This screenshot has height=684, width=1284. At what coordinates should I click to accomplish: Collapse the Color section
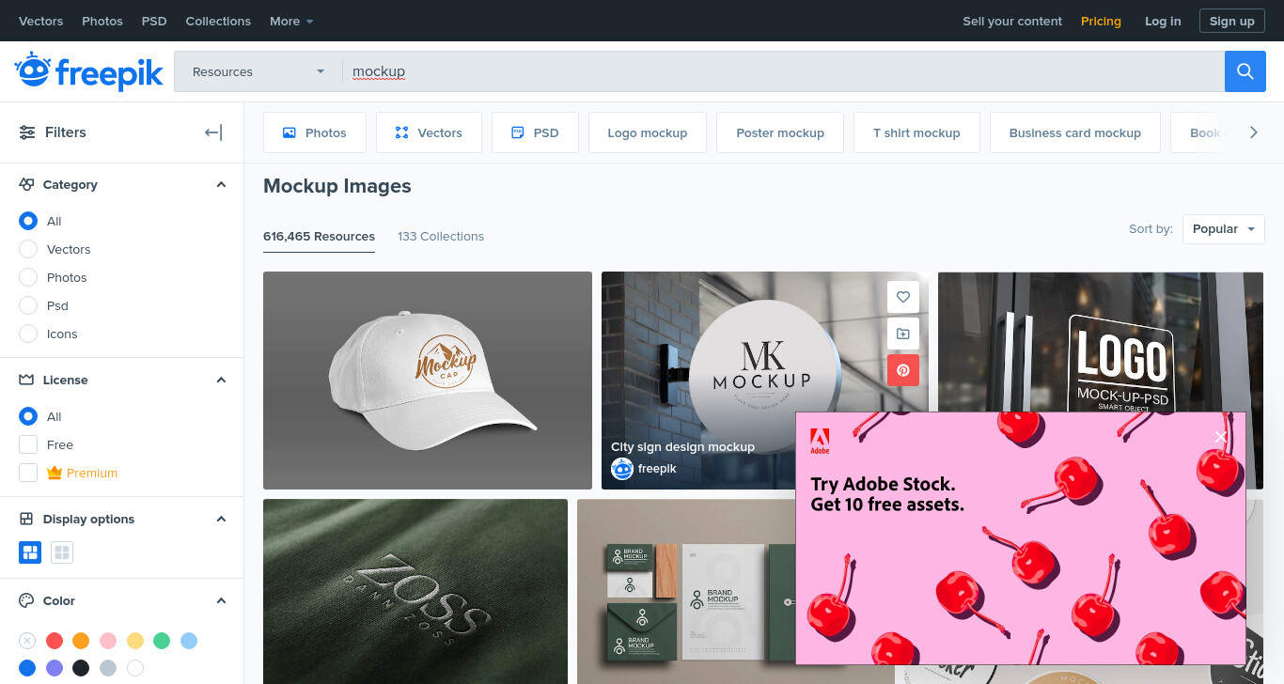tap(221, 601)
